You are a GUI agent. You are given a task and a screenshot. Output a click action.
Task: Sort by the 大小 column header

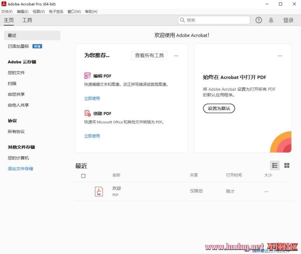coord(268,175)
